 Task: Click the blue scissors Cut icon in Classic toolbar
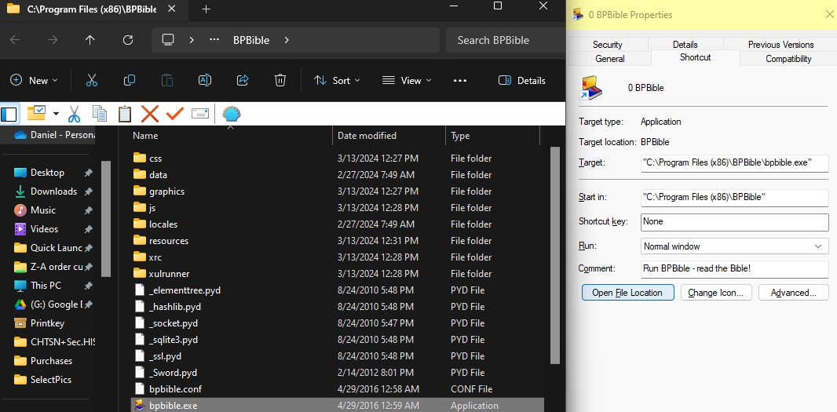(x=74, y=114)
